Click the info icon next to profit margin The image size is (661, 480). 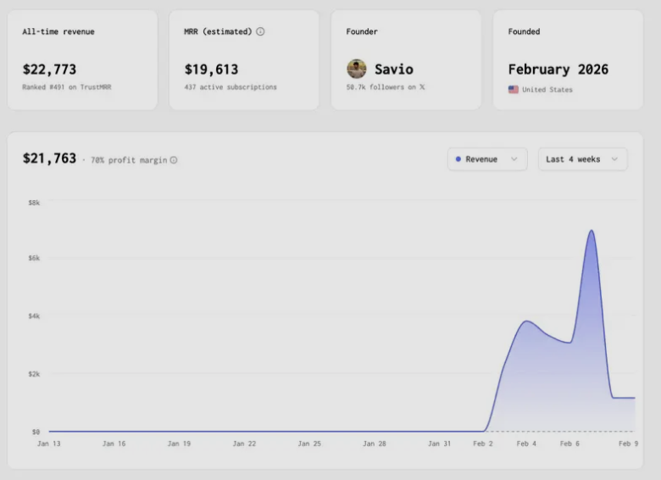click(x=174, y=160)
